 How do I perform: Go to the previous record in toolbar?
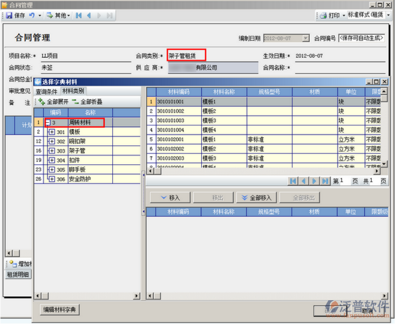pyautogui.click(x=88, y=16)
